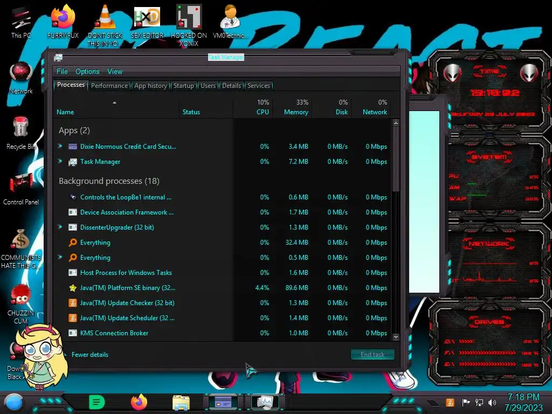The image size is (552, 414).
Task: Open the HOOKED ON XONIX desktop shortcut
Action: pyautogui.click(x=189, y=25)
